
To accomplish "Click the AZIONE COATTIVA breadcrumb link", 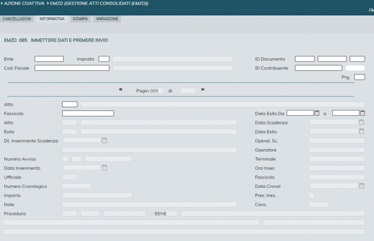I will (24, 3).
